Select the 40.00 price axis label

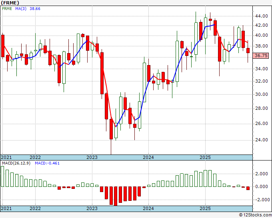pyautogui.click(x=262, y=36)
